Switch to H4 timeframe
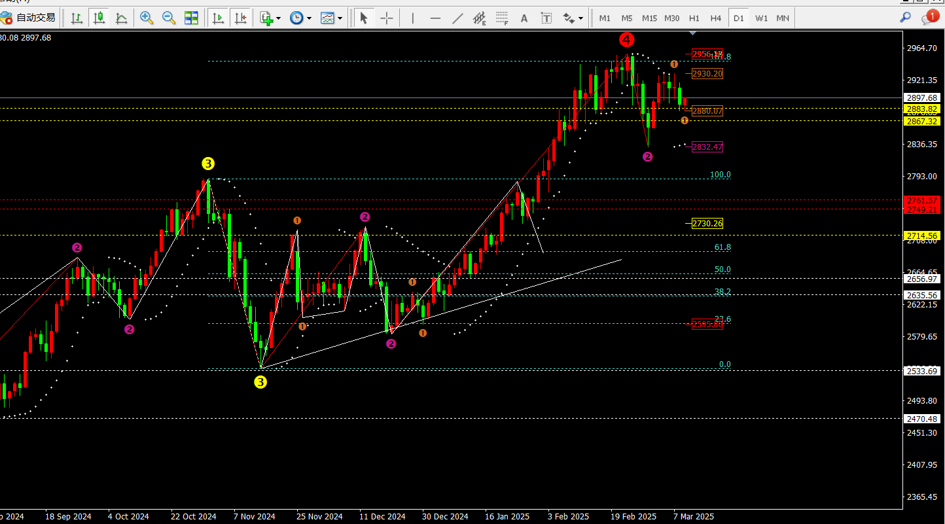This screenshot has height=524, width=945. coord(716,18)
